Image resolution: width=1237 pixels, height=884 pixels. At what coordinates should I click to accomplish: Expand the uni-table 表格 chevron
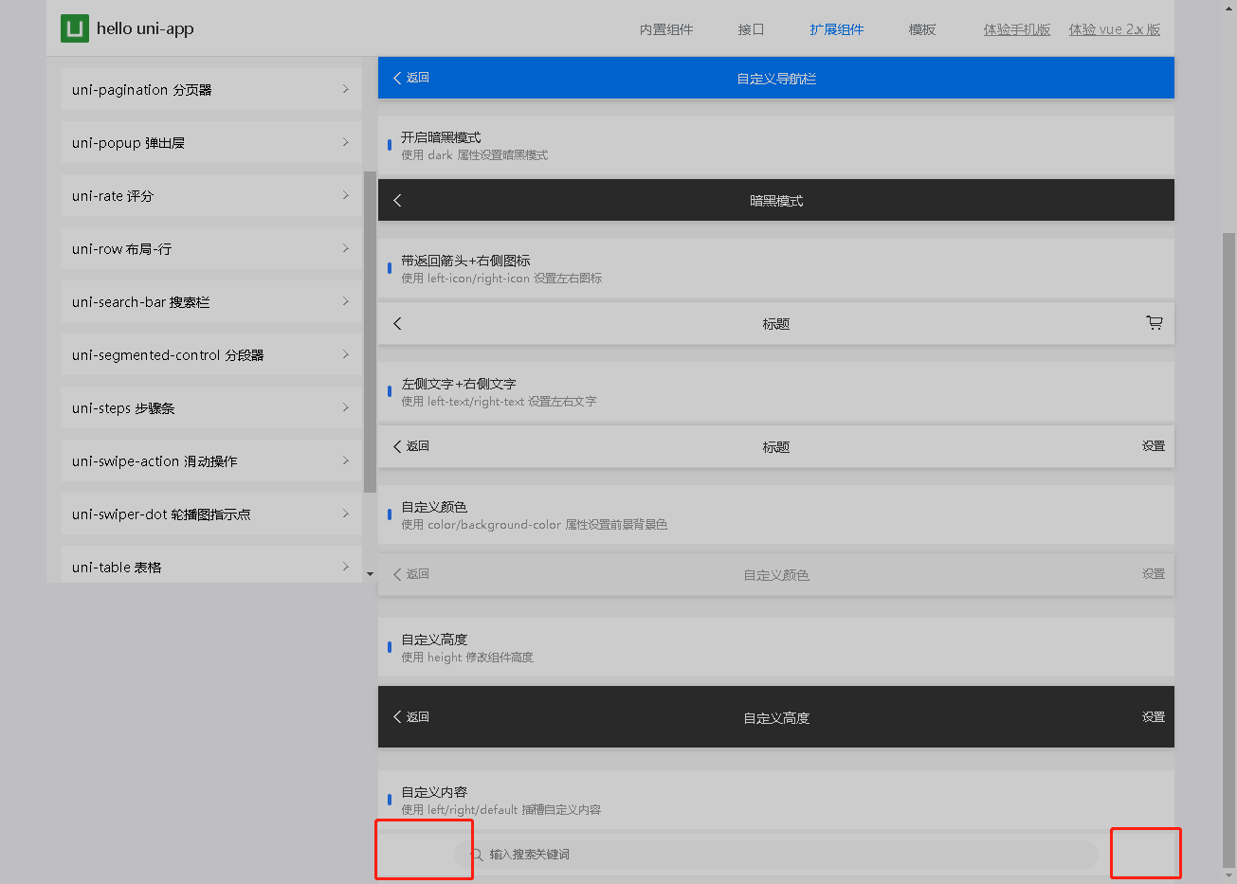pos(345,567)
